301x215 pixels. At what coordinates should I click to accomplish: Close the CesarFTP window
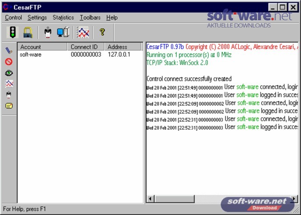tap(293, 7)
